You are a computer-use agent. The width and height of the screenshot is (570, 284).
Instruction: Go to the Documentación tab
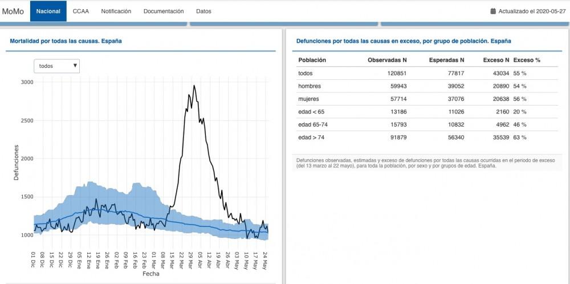click(164, 11)
